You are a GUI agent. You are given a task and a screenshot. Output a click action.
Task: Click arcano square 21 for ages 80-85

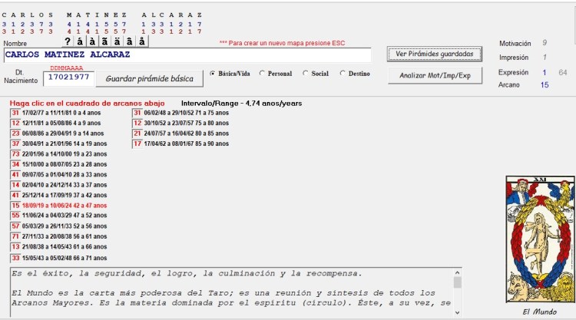pyautogui.click(x=137, y=133)
